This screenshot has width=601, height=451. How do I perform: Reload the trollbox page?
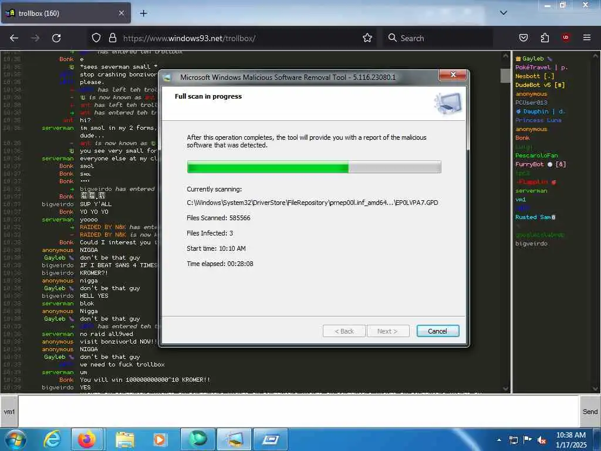point(56,38)
